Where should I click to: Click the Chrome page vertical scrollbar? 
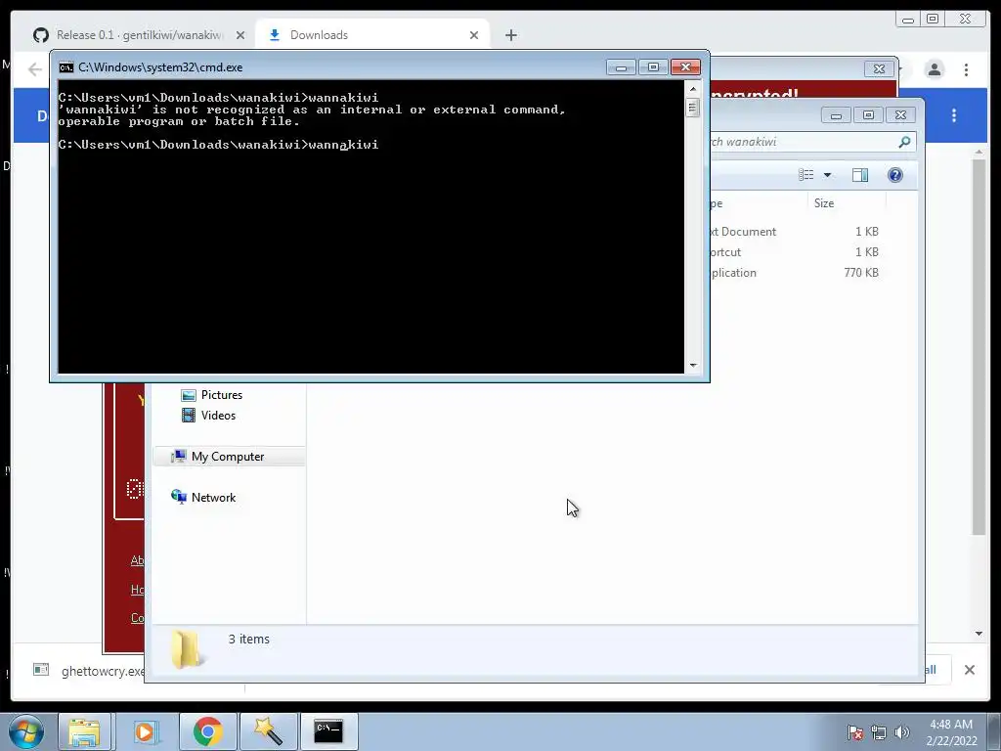coord(979,347)
